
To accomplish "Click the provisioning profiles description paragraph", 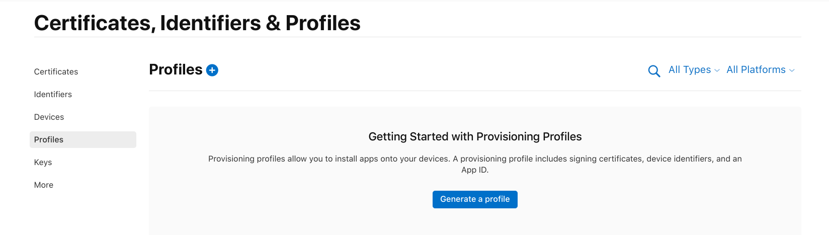I will 475,164.
